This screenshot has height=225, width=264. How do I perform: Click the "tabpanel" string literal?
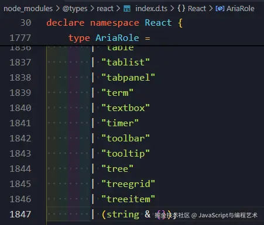pyautogui.click(x=128, y=78)
